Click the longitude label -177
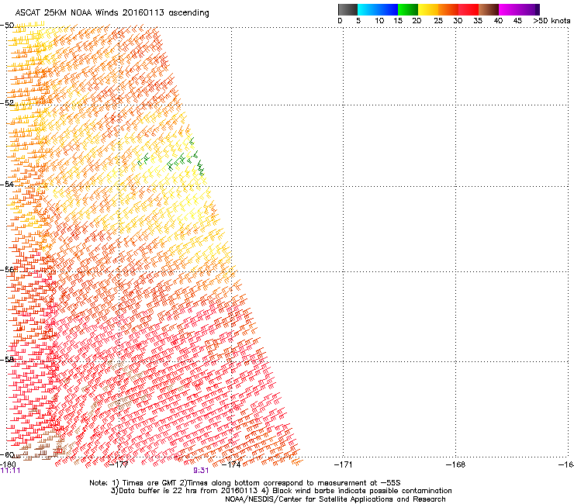 tap(119, 464)
